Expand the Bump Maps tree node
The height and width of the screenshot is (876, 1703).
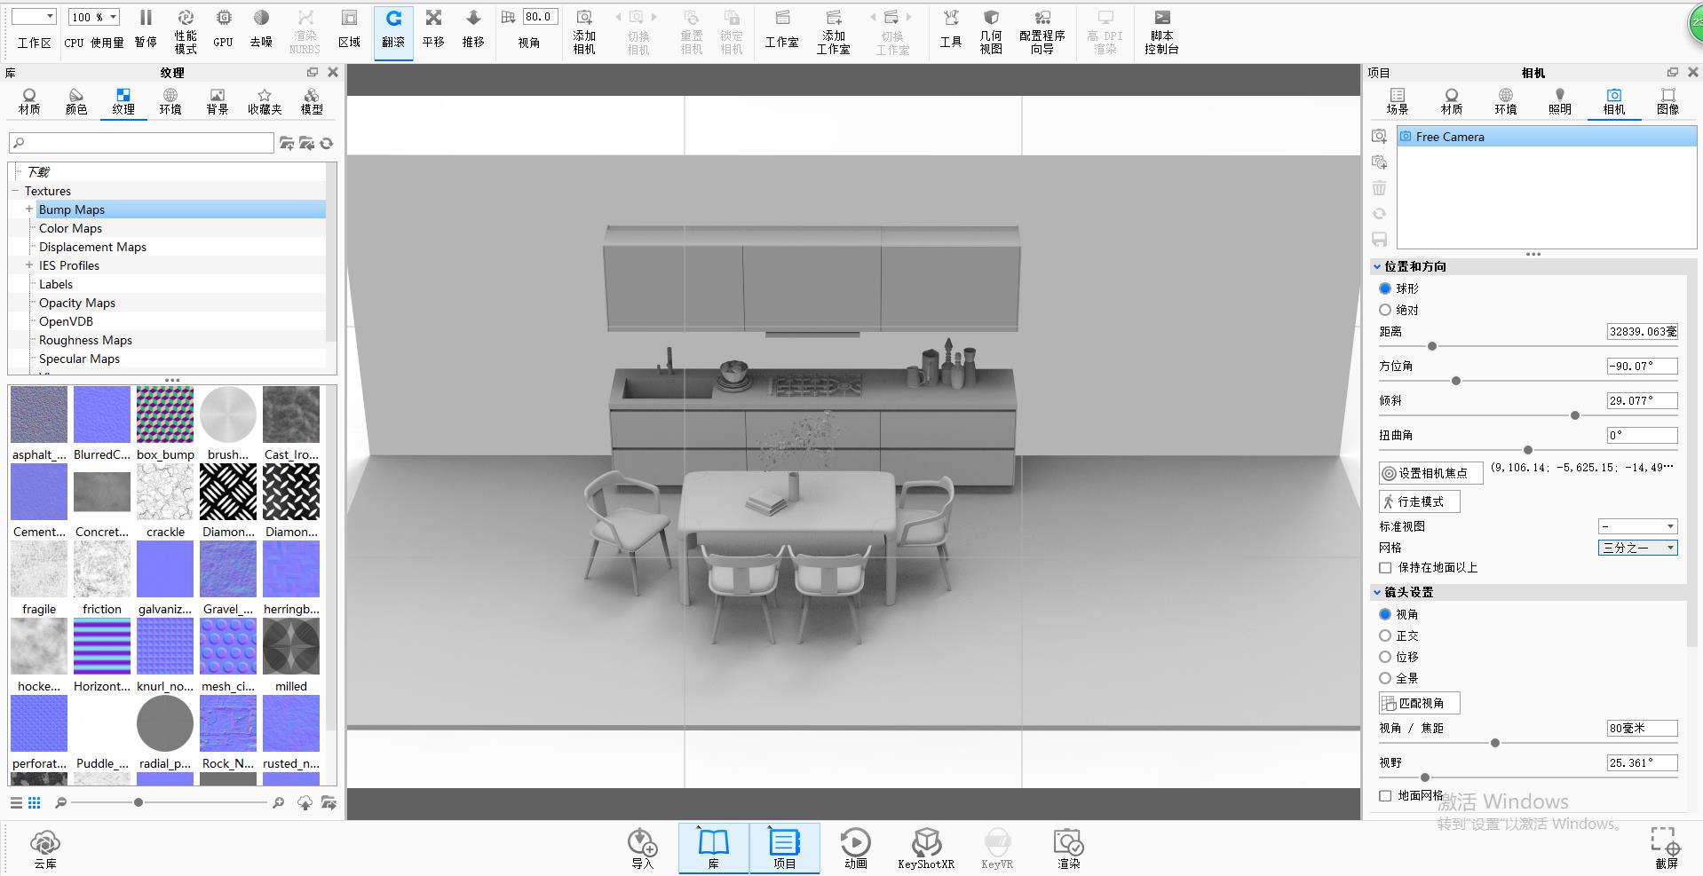click(x=28, y=209)
